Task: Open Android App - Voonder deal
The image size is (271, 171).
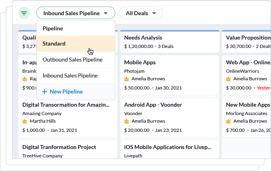Action: tap(153, 105)
